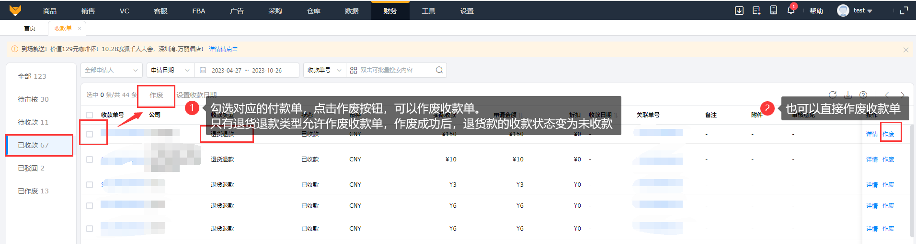916x244 pixels.
Task: Open the 广告 menu
Action: pyautogui.click(x=237, y=11)
